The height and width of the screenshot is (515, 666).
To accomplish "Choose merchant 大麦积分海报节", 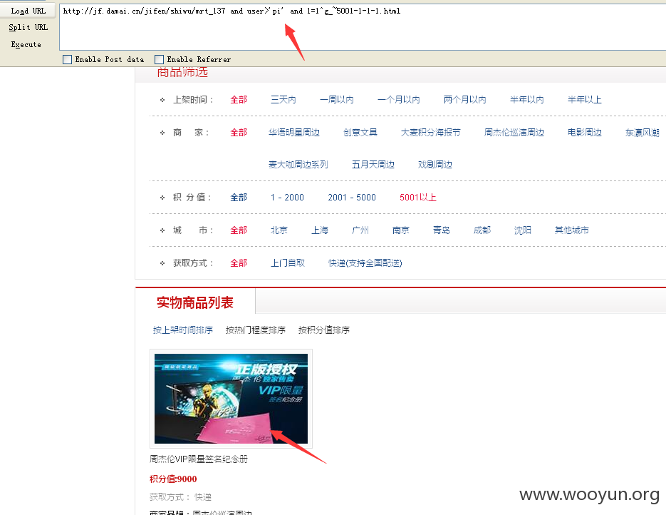I will (431, 132).
